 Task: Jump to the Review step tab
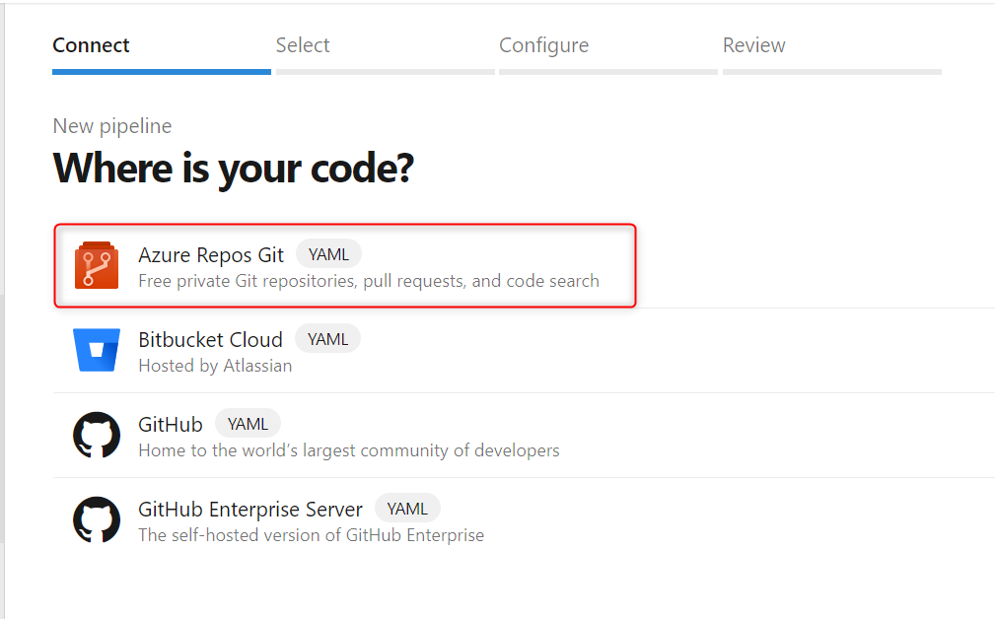[x=753, y=45]
